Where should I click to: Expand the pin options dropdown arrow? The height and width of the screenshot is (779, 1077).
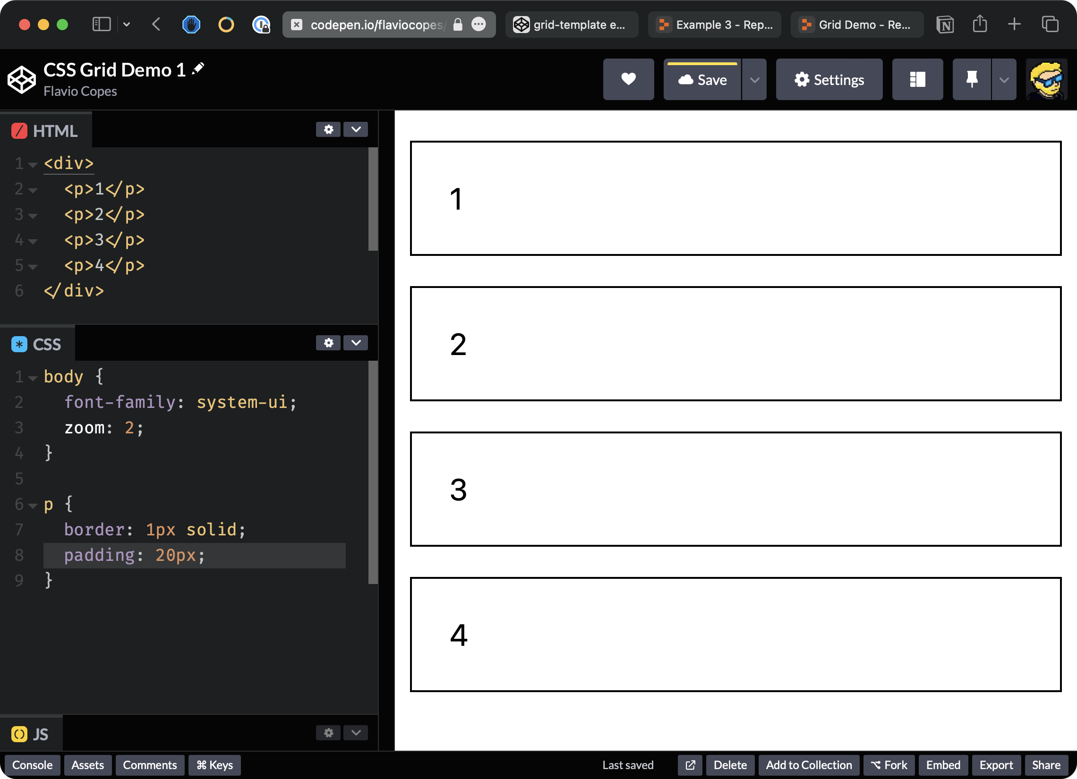pos(1003,79)
